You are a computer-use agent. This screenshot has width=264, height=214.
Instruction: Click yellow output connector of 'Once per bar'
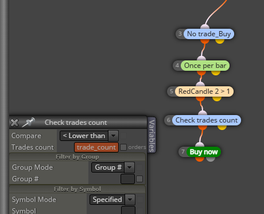[x=216, y=72]
